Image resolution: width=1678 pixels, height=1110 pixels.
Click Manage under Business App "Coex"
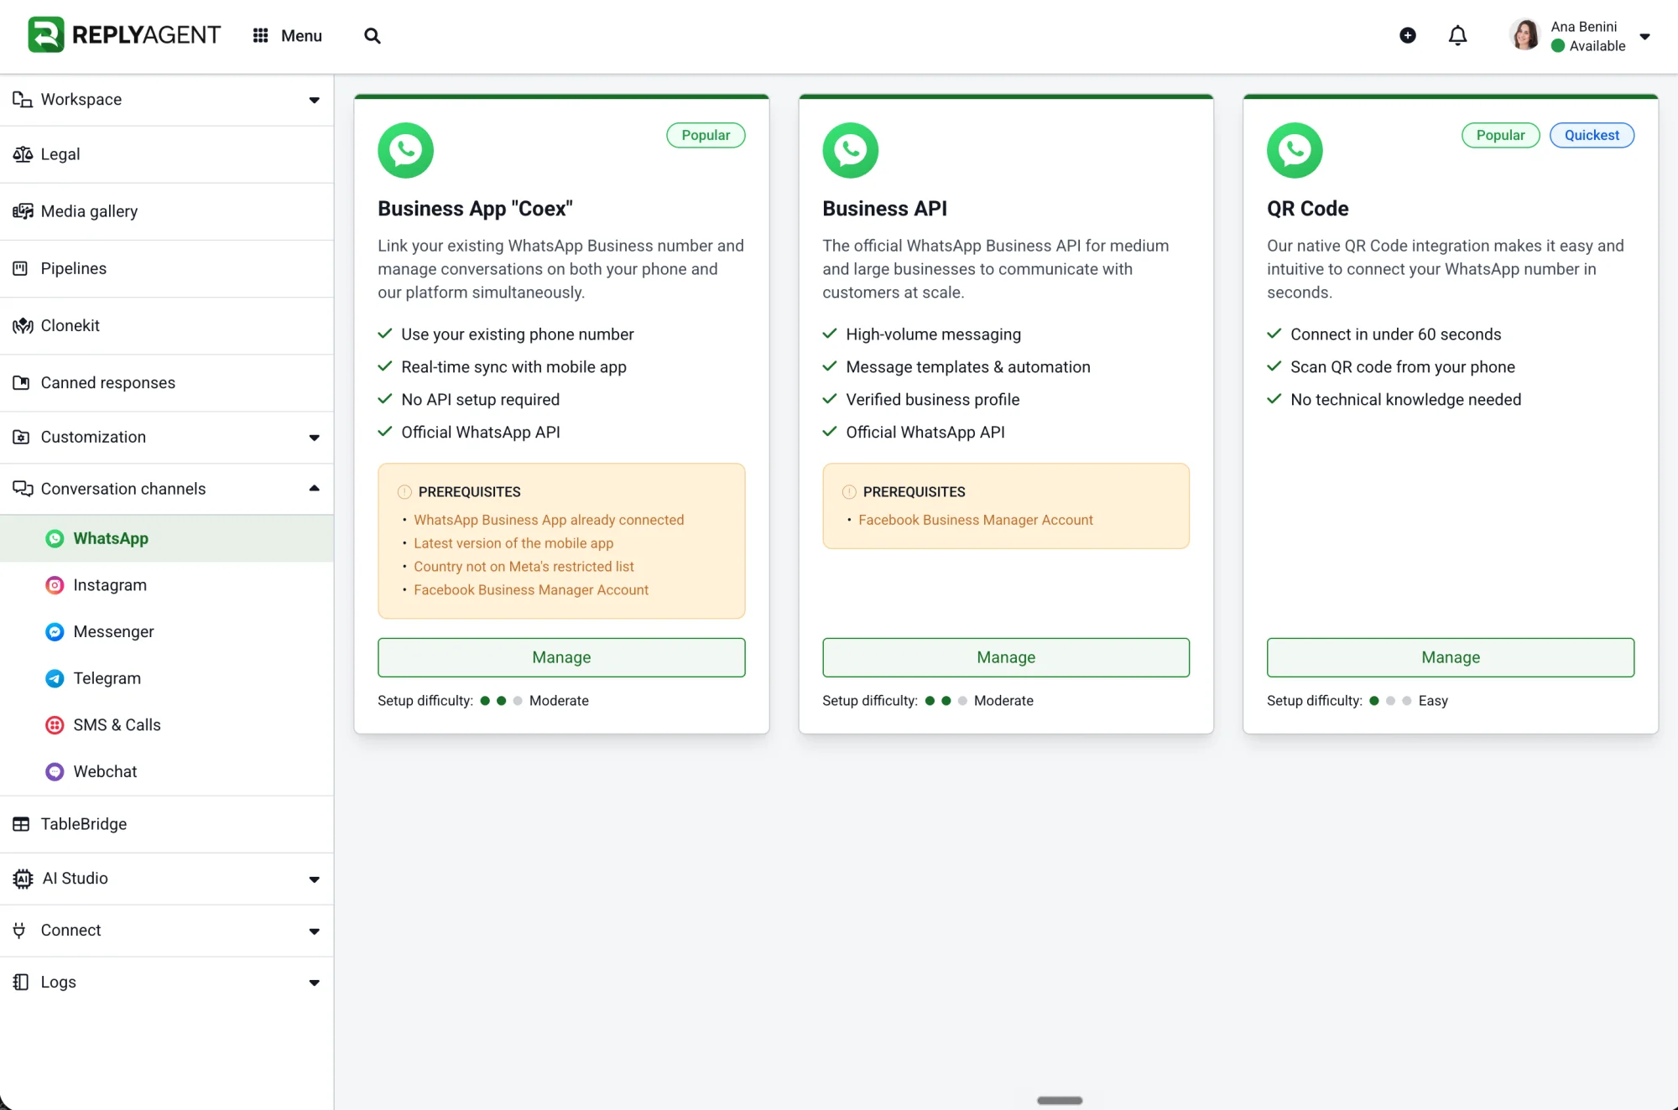pyautogui.click(x=561, y=657)
